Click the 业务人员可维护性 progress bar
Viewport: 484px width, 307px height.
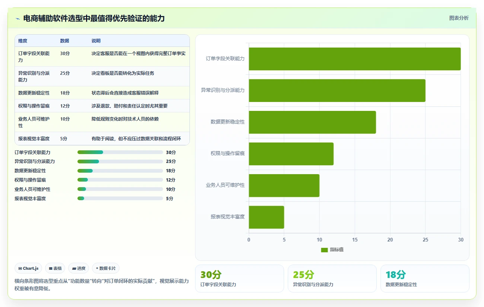pyautogui.click(x=120, y=189)
